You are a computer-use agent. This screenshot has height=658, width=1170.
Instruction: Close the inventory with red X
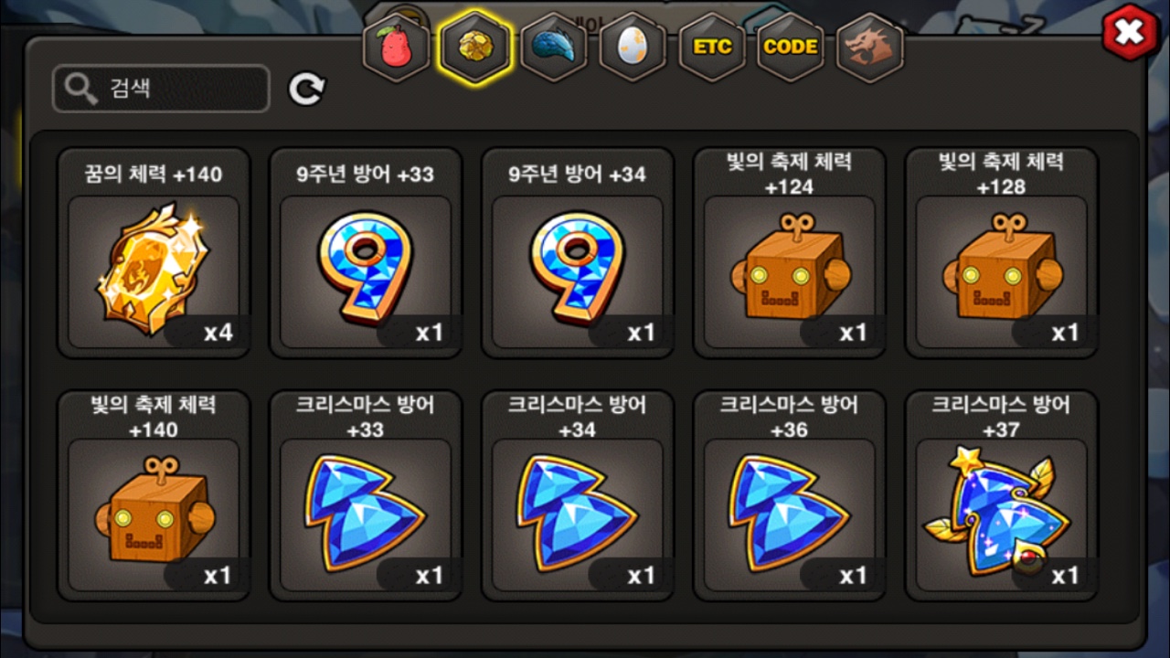point(1131,33)
